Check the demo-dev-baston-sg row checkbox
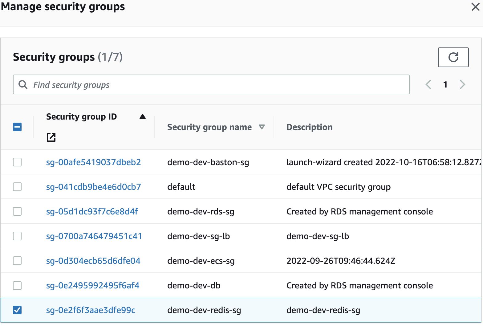This screenshot has width=483, height=326. point(17,162)
